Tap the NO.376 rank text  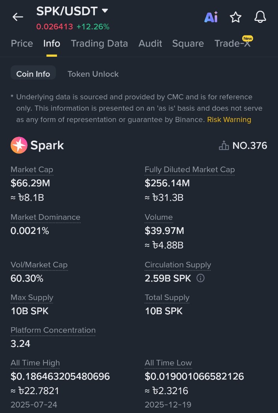click(x=250, y=146)
